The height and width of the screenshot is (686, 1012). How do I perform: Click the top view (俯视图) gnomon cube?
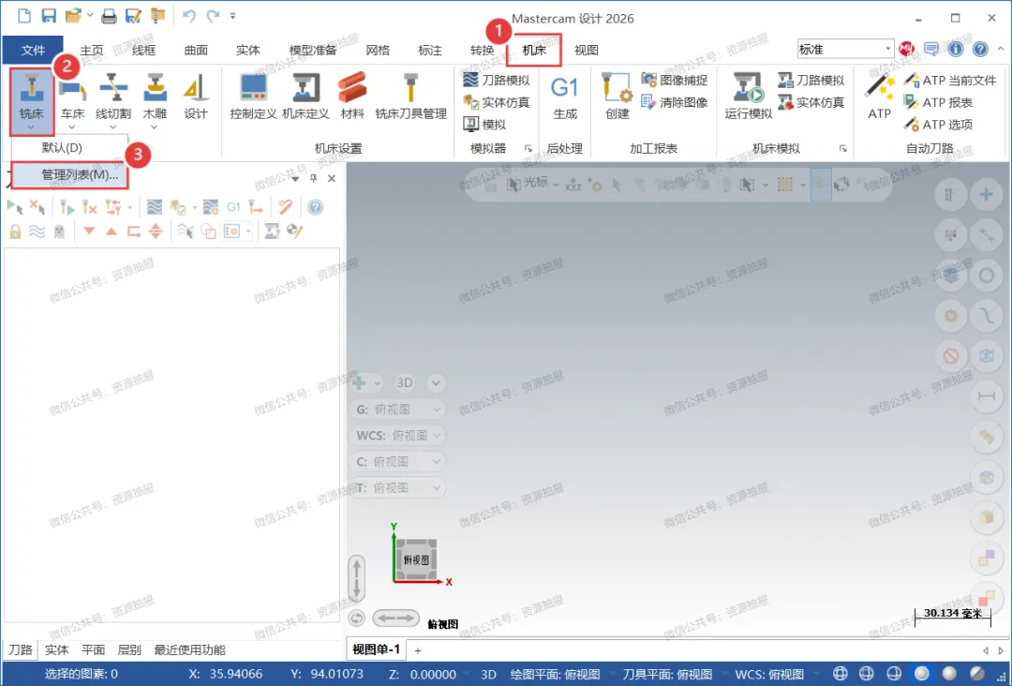click(416, 559)
